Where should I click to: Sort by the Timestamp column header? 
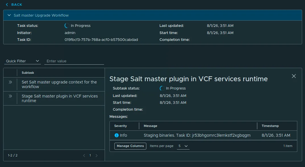pyautogui.click(x=270, y=126)
